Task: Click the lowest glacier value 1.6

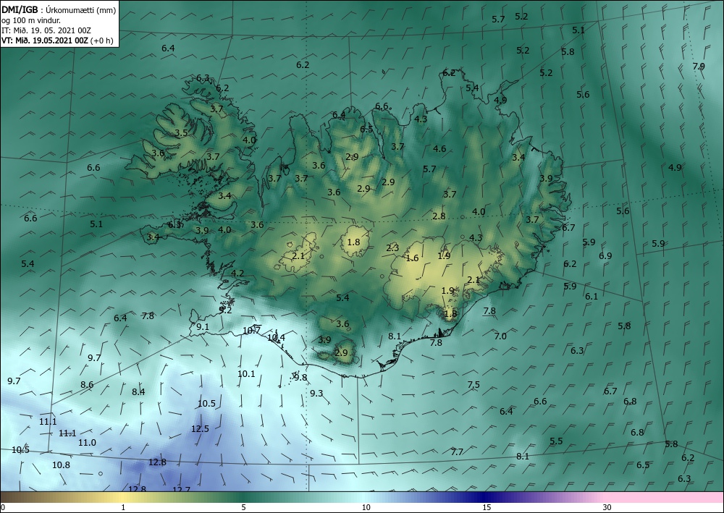Action: point(412,258)
